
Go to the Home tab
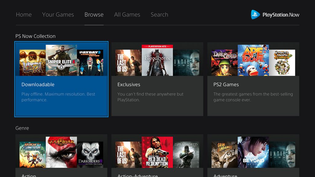click(x=24, y=14)
